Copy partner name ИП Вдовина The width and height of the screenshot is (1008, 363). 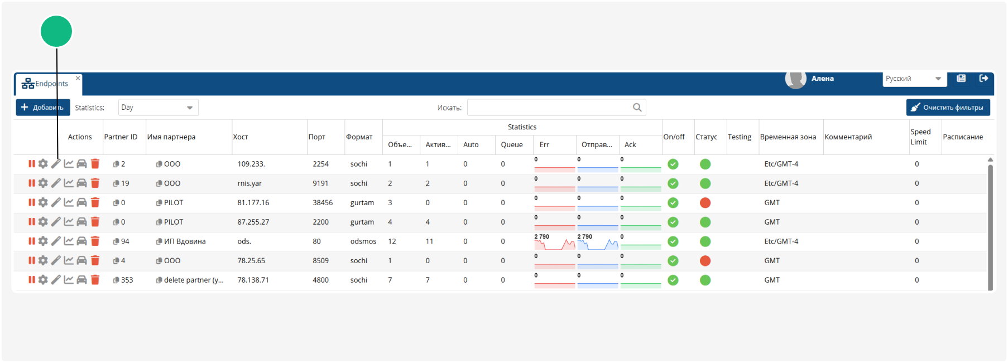pyautogui.click(x=159, y=241)
